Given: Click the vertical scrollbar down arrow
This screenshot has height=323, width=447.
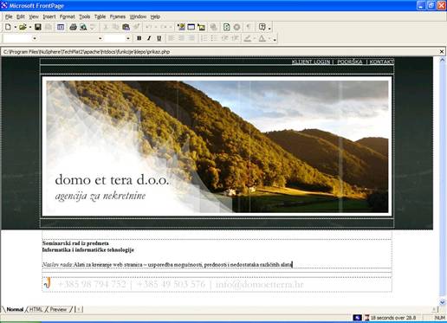Looking at the screenshot, I should [442, 302].
